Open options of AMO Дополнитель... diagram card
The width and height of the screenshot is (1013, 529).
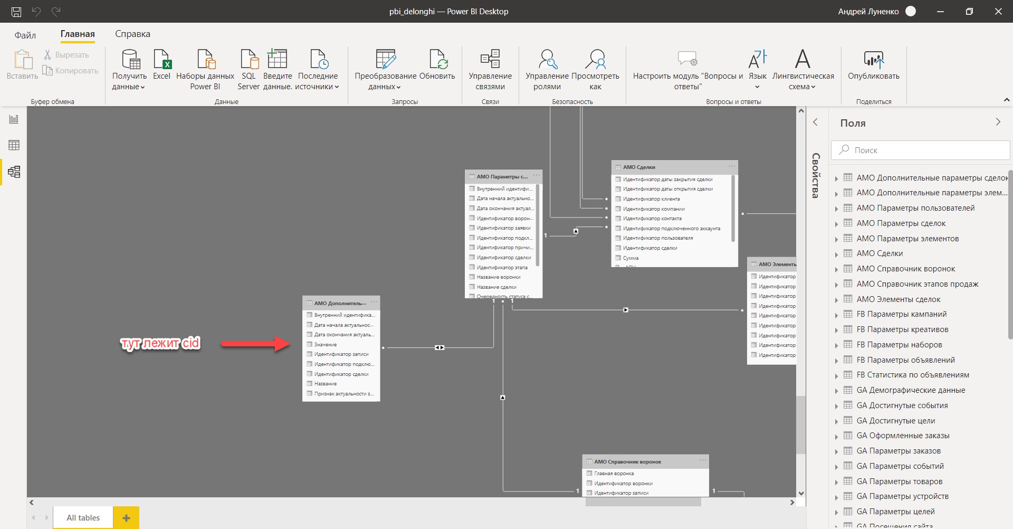click(x=374, y=303)
